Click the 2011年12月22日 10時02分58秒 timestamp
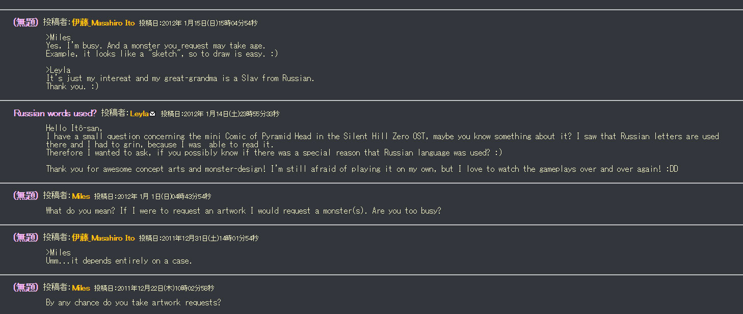 166,289
